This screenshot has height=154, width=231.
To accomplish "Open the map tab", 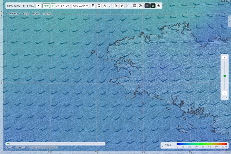I will [x=25, y=14].
